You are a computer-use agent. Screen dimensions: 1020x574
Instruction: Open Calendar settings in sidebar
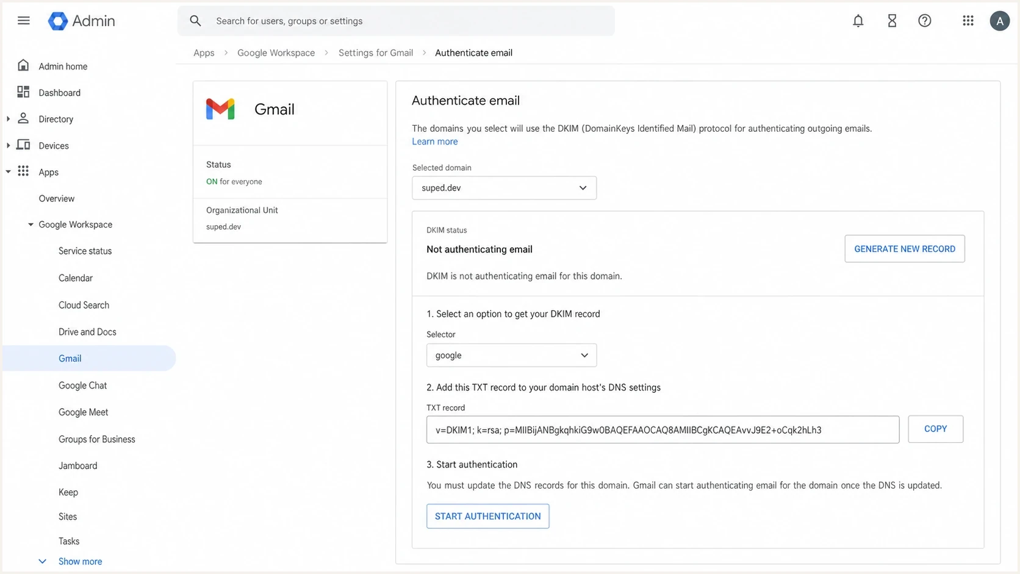(76, 278)
